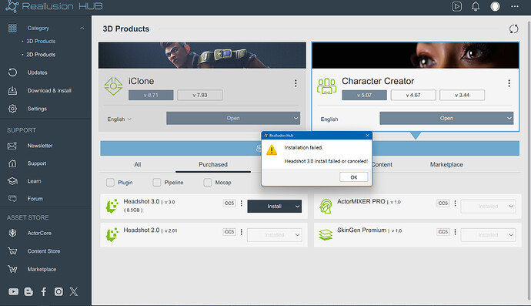Enable the Plugin filter checkbox

tap(110, 182)
